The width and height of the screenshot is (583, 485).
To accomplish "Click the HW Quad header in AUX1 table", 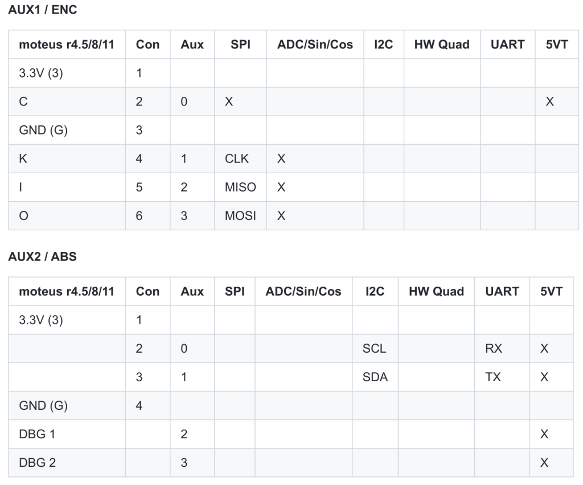I will pos(441,44).
